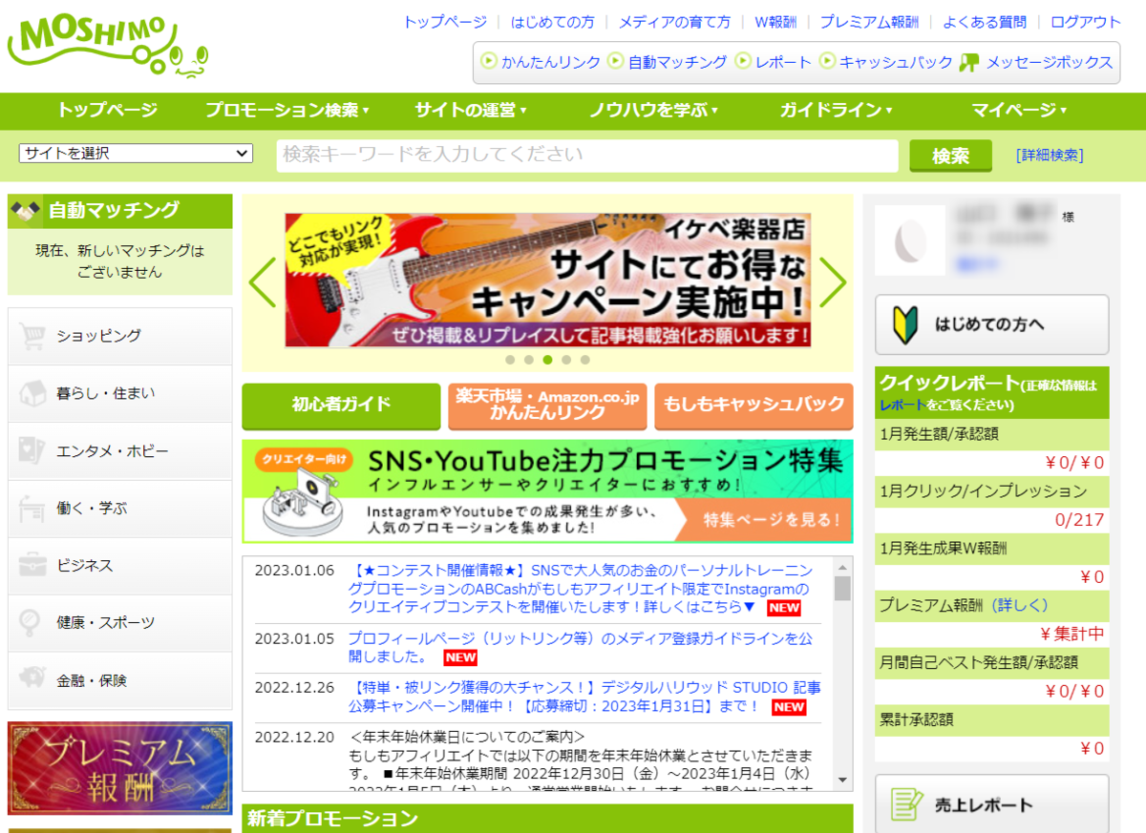Click the briefcase icon for ビジネス

tap(32, 565)
